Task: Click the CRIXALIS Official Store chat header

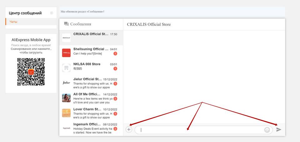Action: pos(149,24)
